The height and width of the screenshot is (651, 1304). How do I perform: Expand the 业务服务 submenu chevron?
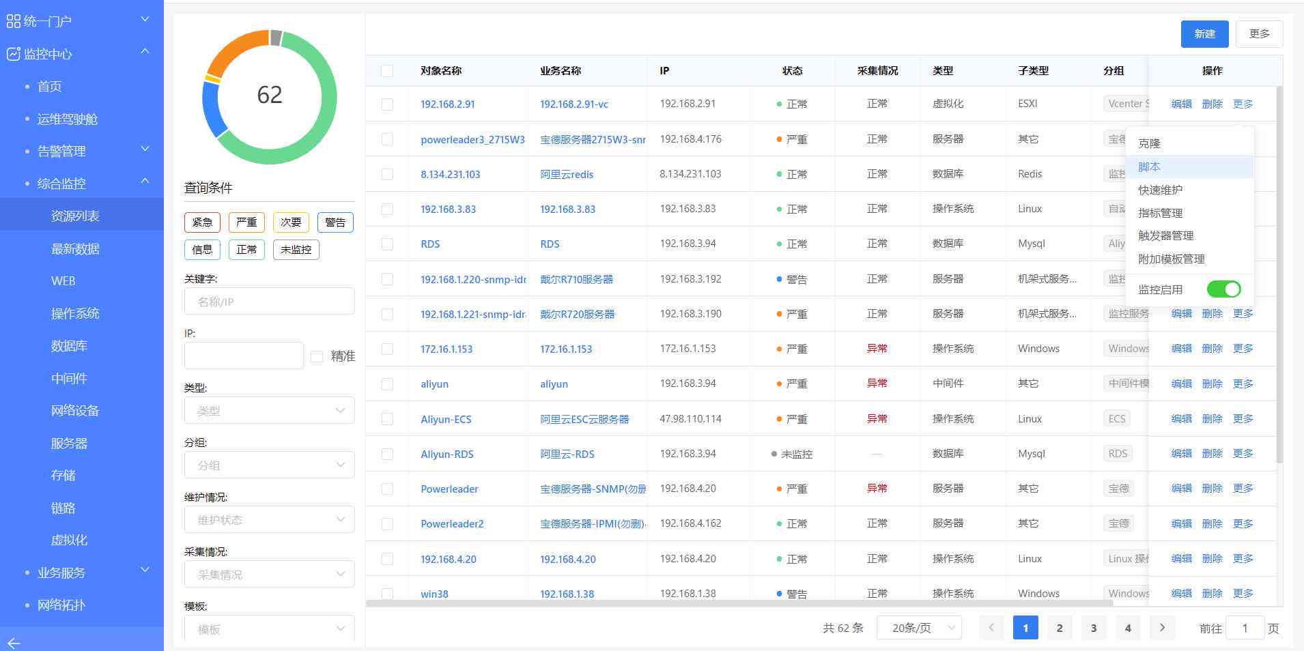145,570
